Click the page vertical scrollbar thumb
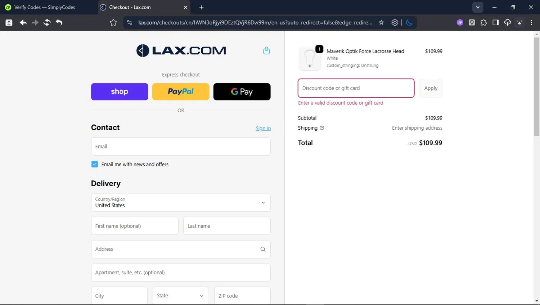Image resolution: width=540 pixels, height=305 pixels. point(537,86)
